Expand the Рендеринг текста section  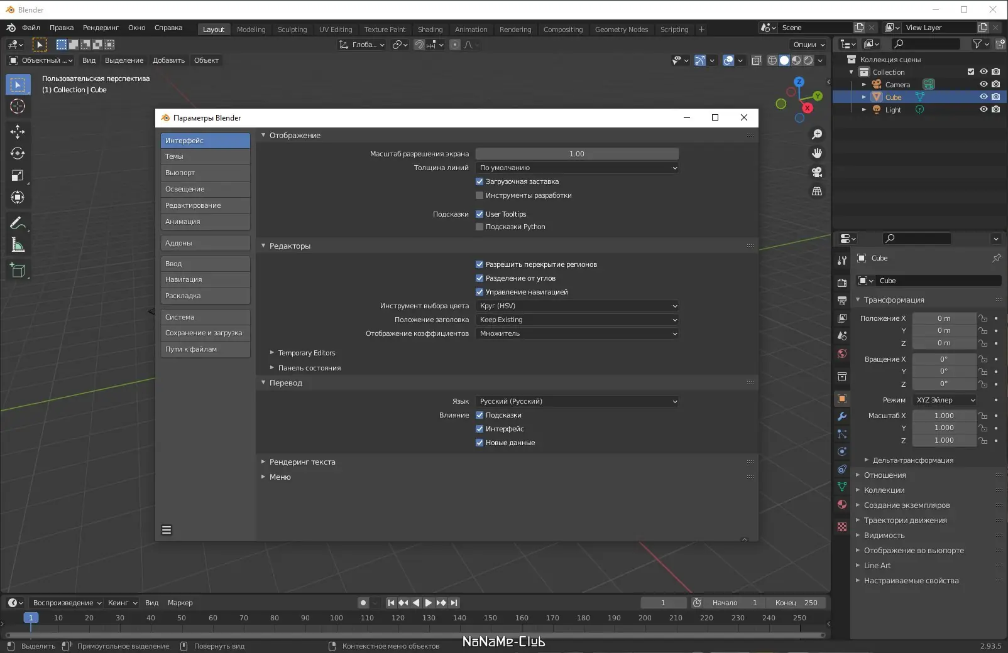pos(302,462)
